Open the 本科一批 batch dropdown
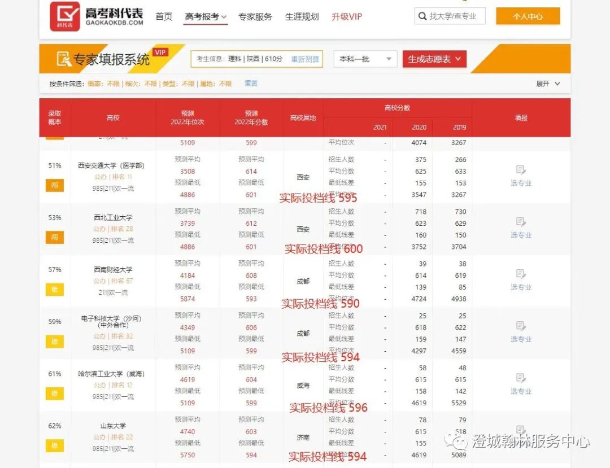The height and width of the screenshot is (468, 610). click(x=365, y=59)
